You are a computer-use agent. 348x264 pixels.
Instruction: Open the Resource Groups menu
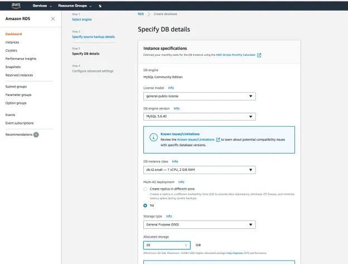click(x=75, y=6)
